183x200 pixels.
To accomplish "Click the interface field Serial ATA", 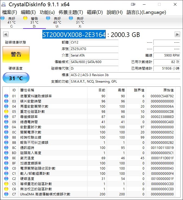I will pos(94,55).
